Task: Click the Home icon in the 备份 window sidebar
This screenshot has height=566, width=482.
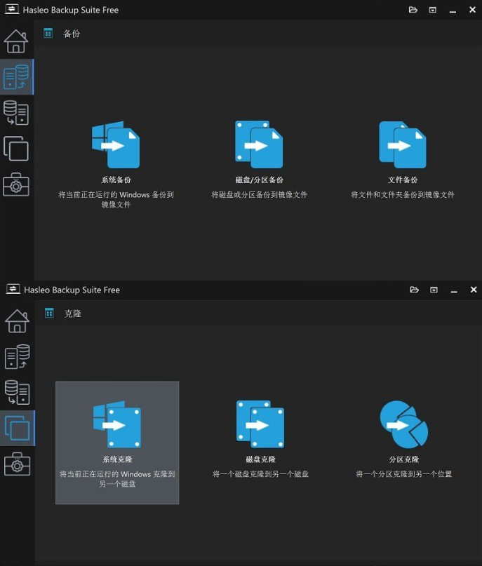Action: 16,41
